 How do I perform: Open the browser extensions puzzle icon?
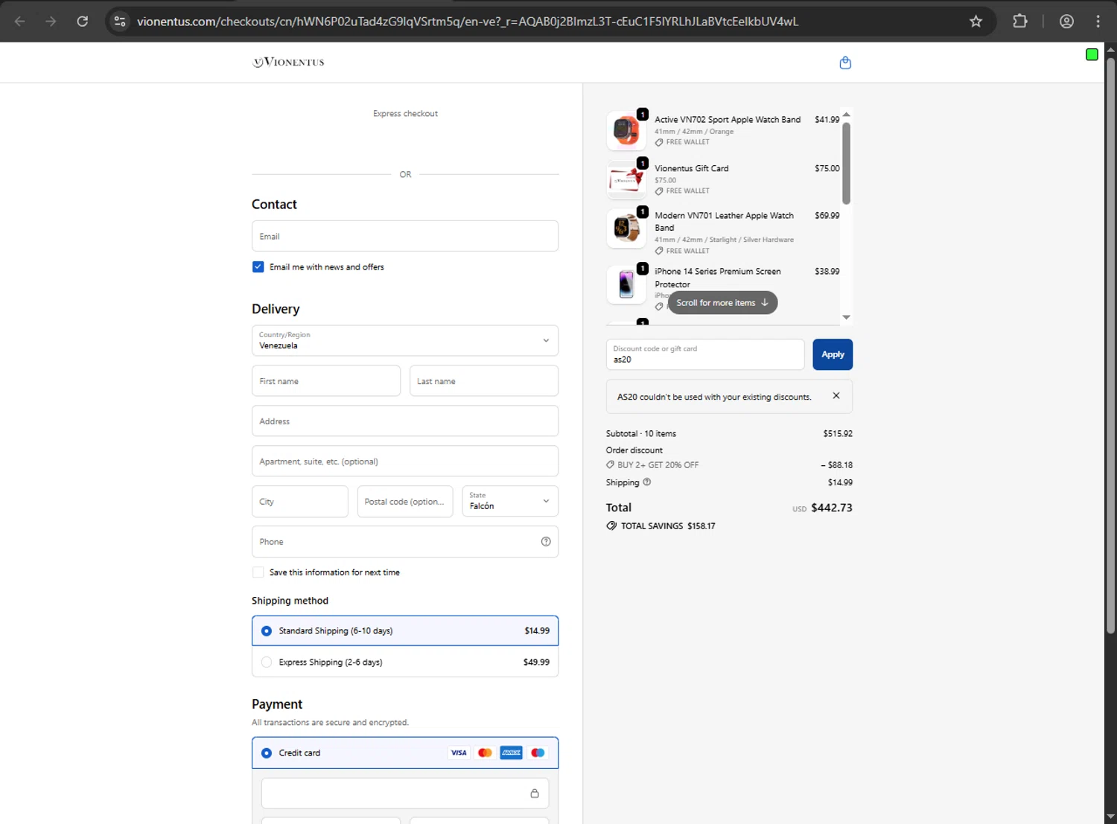[x=1020, y=22]
